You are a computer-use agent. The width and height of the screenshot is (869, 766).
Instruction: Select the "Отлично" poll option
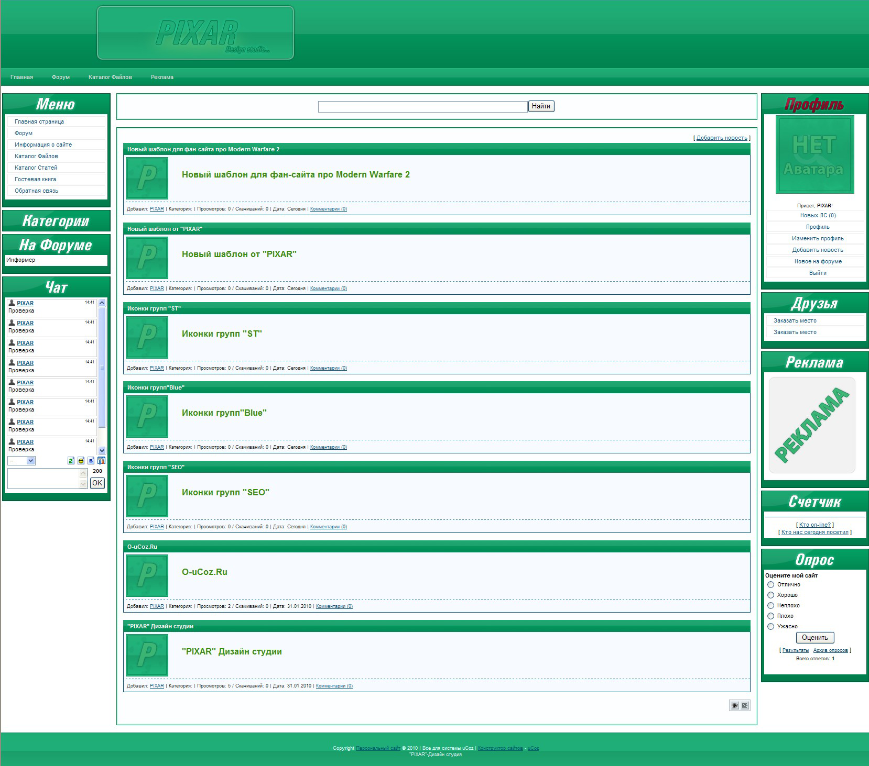coord(770,584)
